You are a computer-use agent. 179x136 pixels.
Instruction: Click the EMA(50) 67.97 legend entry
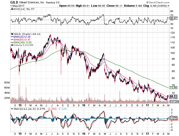[22, 40]
